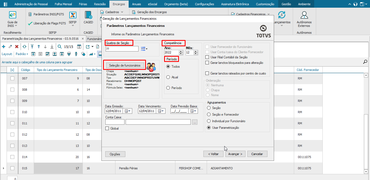
Task: Click the Seleção de funcionários button
Action: (125, 65)
